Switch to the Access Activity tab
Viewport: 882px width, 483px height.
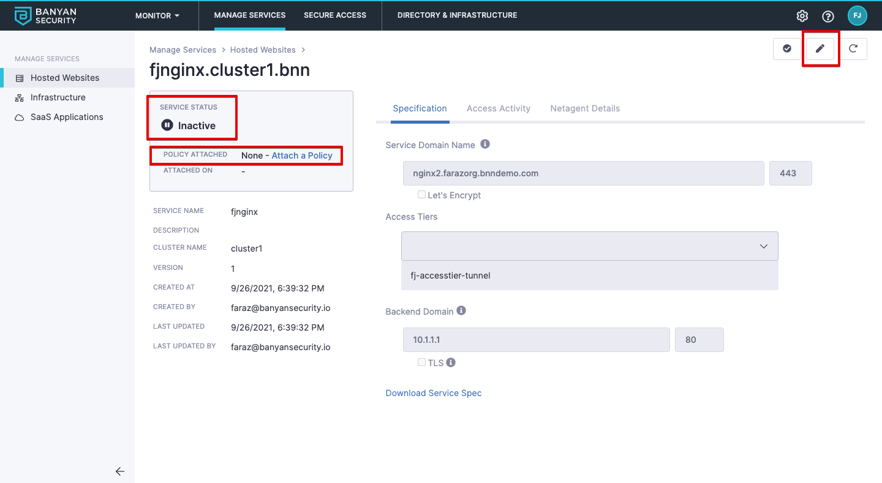[498, 108]
